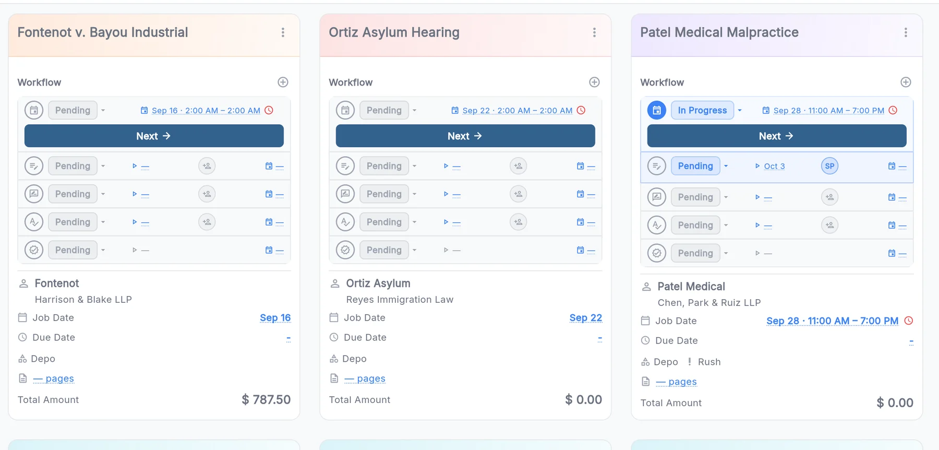
Task: Click Next in the Patel Medical Malpractice card
Action: [x=777, y=136]
